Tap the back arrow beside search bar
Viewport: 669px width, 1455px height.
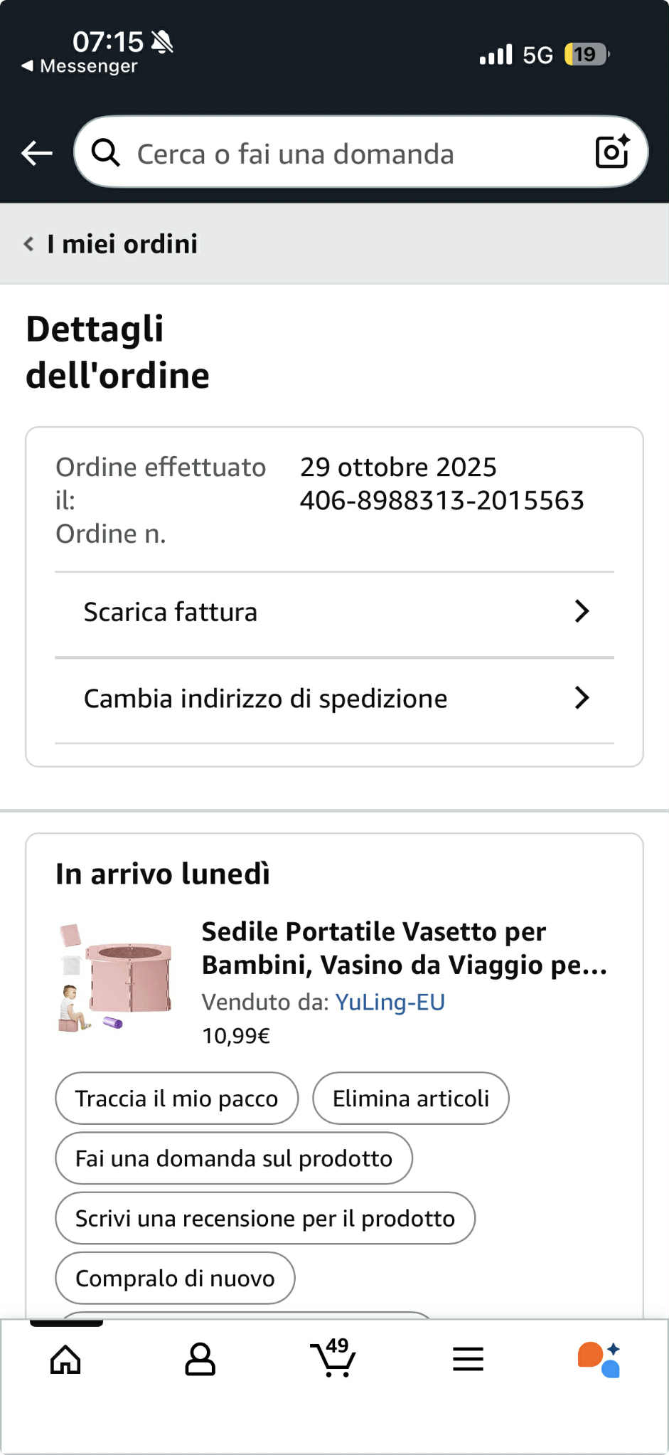[37, 153]
